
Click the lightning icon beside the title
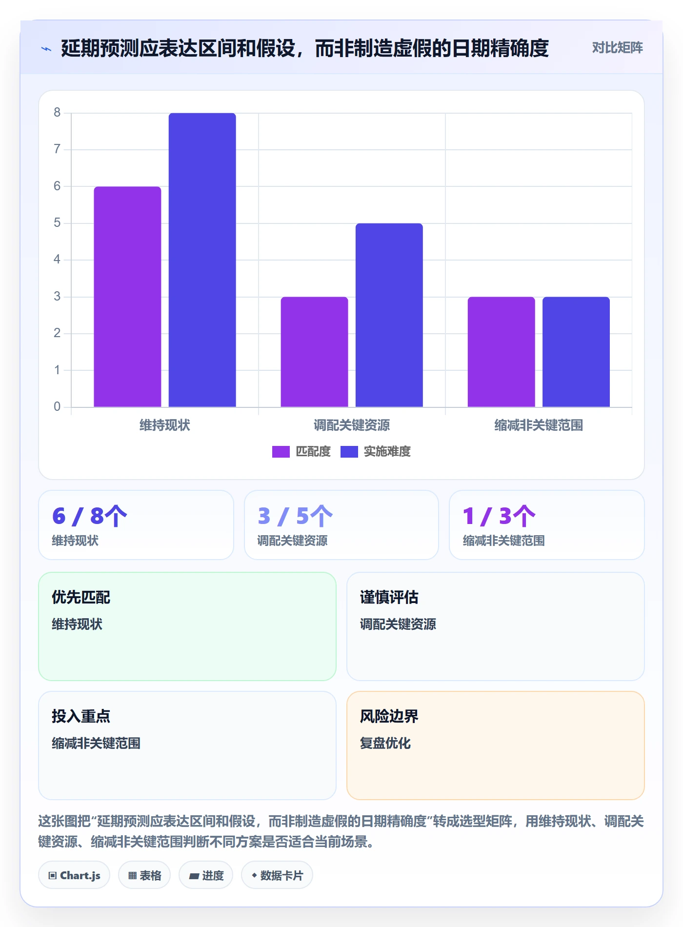[46, 49]
